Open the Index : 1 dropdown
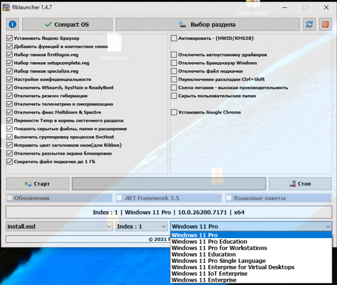This screenshot has width=337, height=285. [x=141, y=226]
